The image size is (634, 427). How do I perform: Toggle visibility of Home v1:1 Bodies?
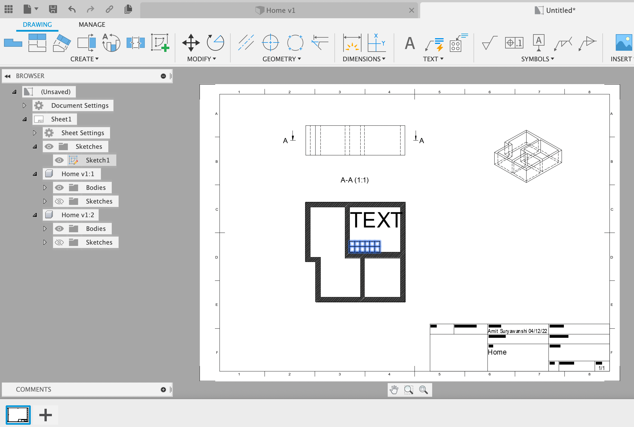(59, 188)
